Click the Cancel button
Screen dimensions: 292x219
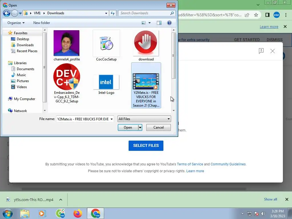(x=159, y=127)
